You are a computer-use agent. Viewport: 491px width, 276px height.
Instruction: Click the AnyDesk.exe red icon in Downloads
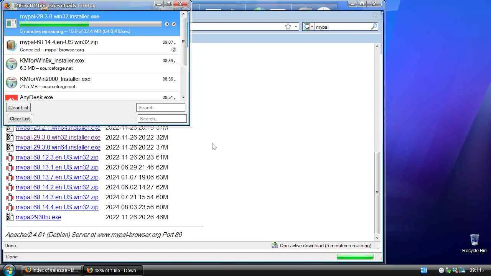coord(12,98)
